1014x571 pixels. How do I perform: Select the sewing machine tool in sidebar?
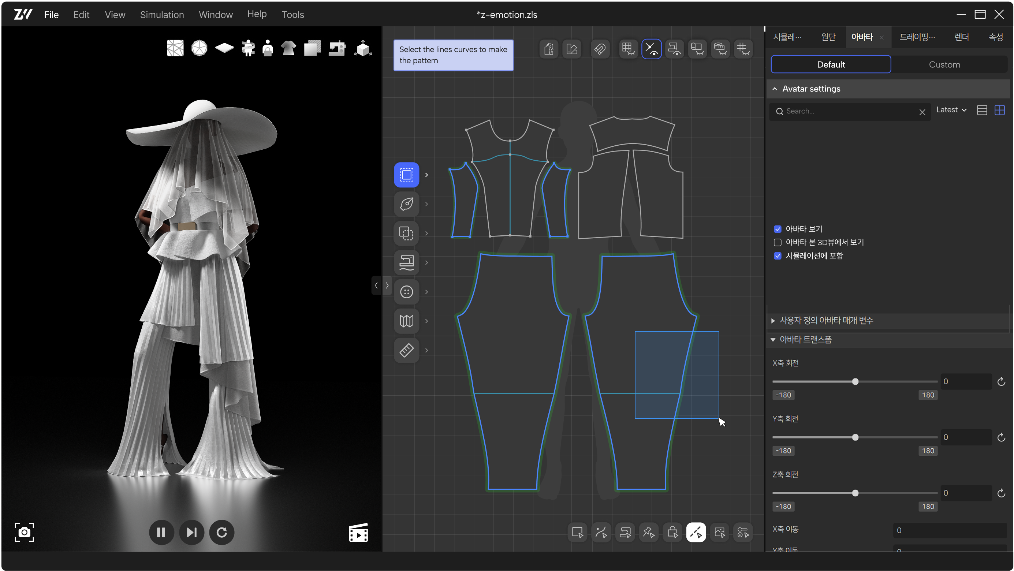(406, 262)
